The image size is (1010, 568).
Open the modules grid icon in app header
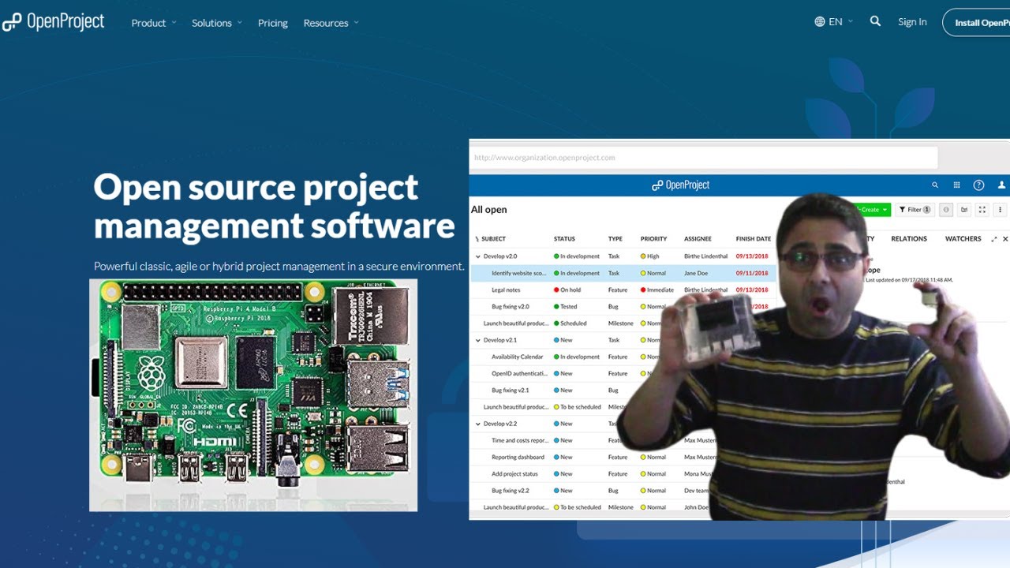pos(956,185)
